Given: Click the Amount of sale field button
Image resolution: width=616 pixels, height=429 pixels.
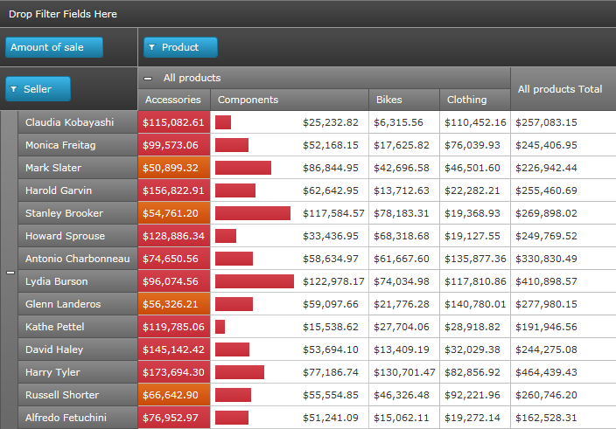Looking at the screenshot, I should coord(54,47).
